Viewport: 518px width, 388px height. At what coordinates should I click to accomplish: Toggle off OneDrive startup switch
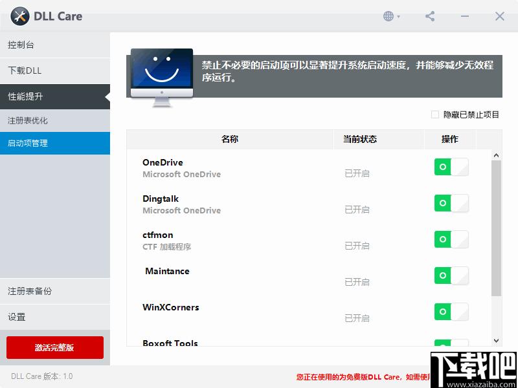(451, 167)
